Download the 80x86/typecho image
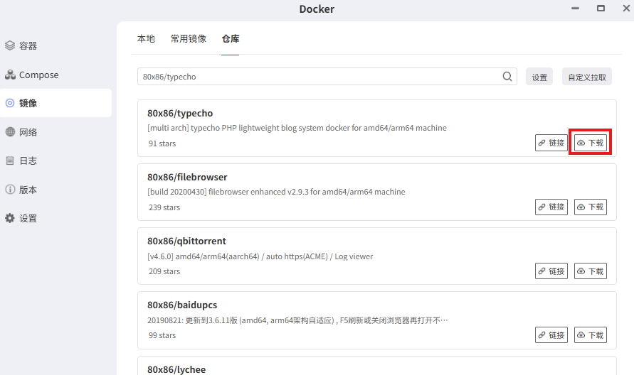The width and height of the screenshot is (634, 375). pyautogui.click(x=590, y=143)
